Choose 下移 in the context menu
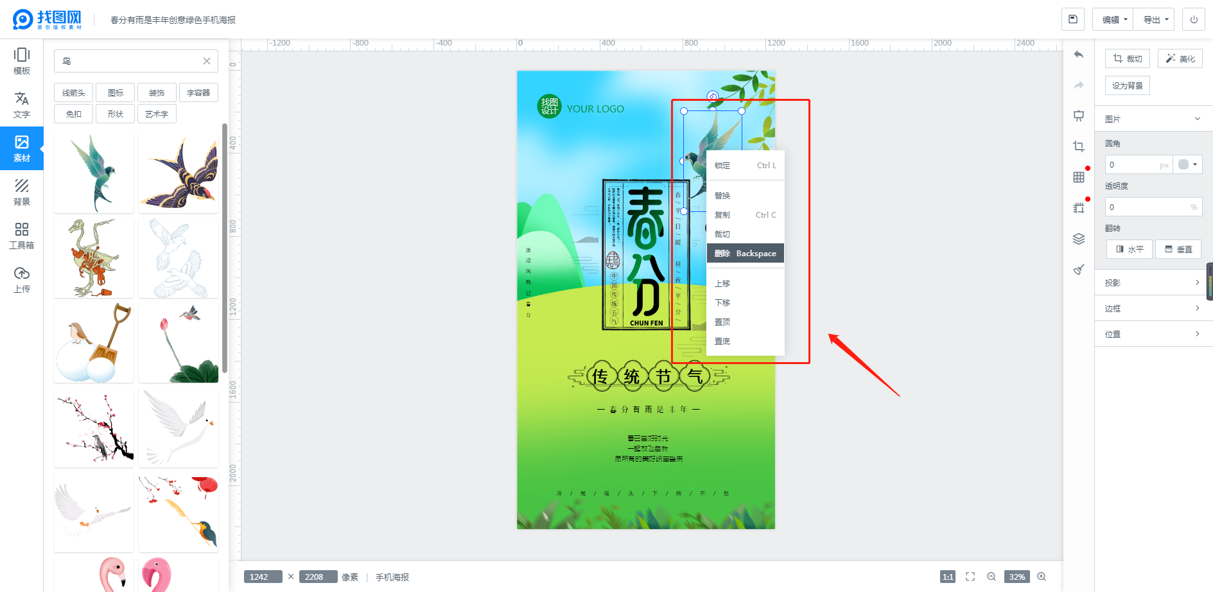1213x592 pixels. pos(746,302)
